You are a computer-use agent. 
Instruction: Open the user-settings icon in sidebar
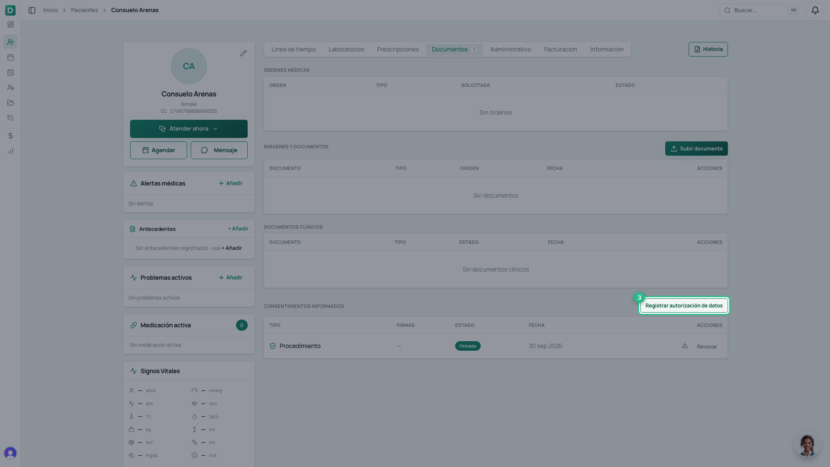tap(10, 88)
